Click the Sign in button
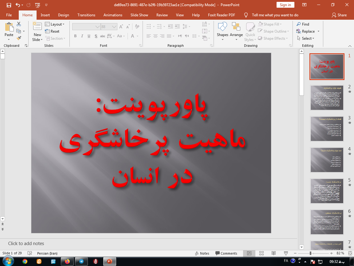This screenshot has height=266, width=354. [x=285, y=5]
